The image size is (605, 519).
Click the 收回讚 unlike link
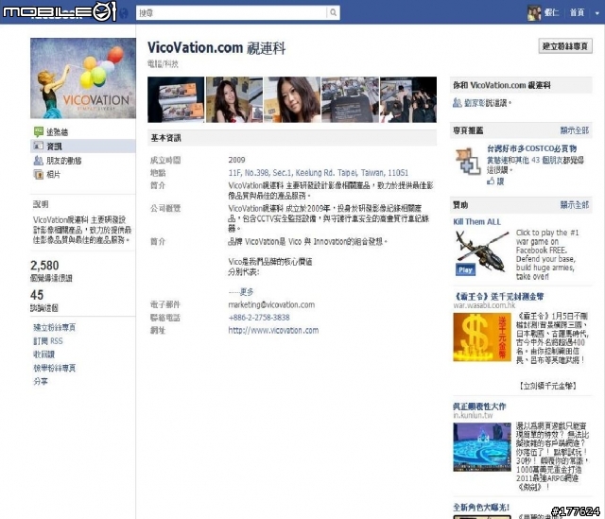point(43,355)
